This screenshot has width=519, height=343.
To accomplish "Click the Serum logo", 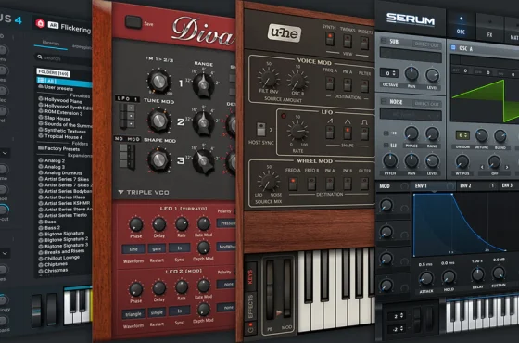I will pos(411,19).
